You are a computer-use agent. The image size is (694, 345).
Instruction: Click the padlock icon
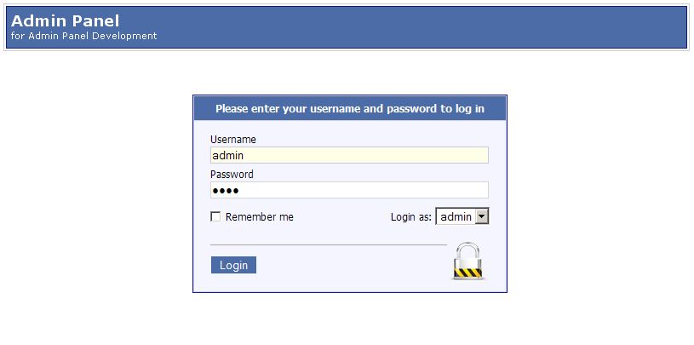point(467,261)
